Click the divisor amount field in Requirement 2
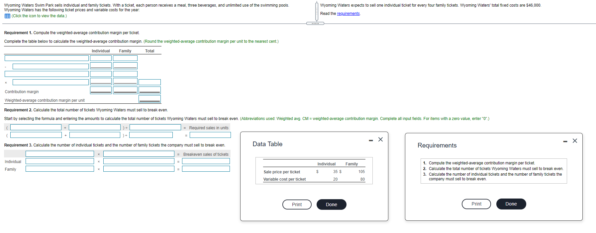Viewport: 596px width, 233px height. (151, 135)
